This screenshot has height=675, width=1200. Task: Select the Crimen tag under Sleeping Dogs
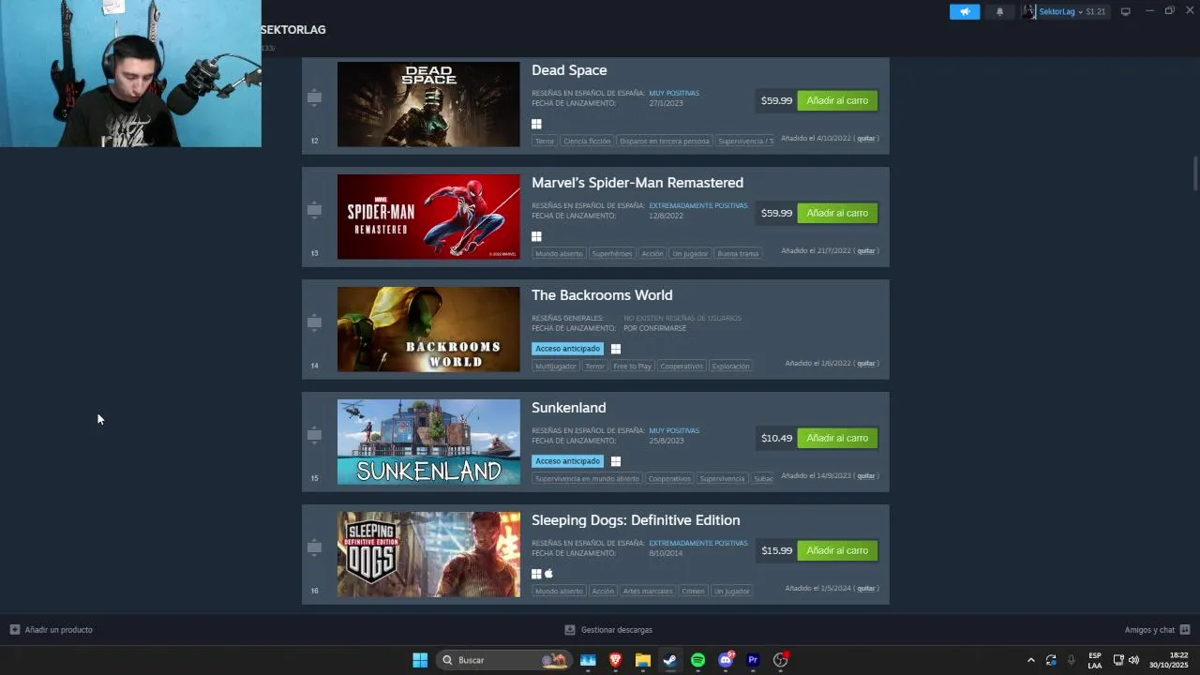pos(693,591)
